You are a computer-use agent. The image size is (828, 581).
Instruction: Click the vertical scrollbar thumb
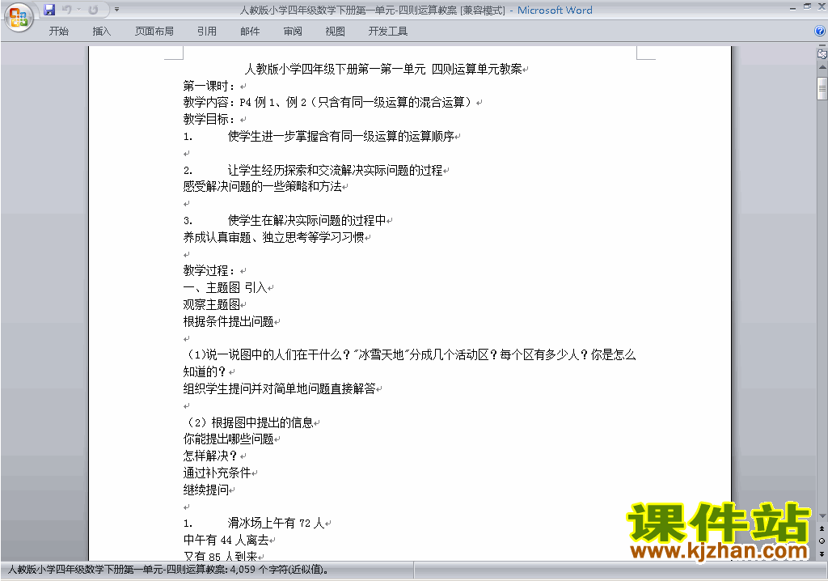pyautogui.click(x=822, y=88)
